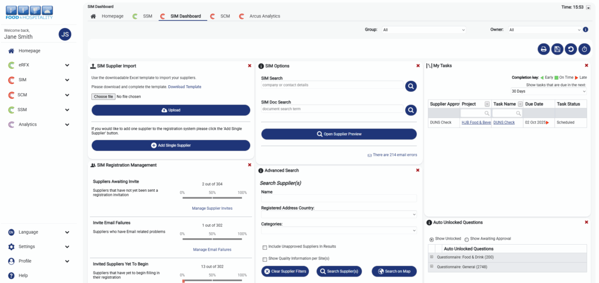Click the stopwatch timer icon
The width and height of the screenshot is (599, 283).
click(x=585, y=49)
